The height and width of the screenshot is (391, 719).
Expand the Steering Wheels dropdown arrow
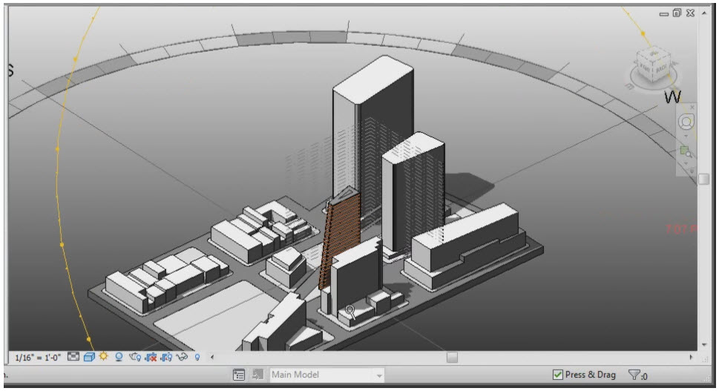point(686,136)
